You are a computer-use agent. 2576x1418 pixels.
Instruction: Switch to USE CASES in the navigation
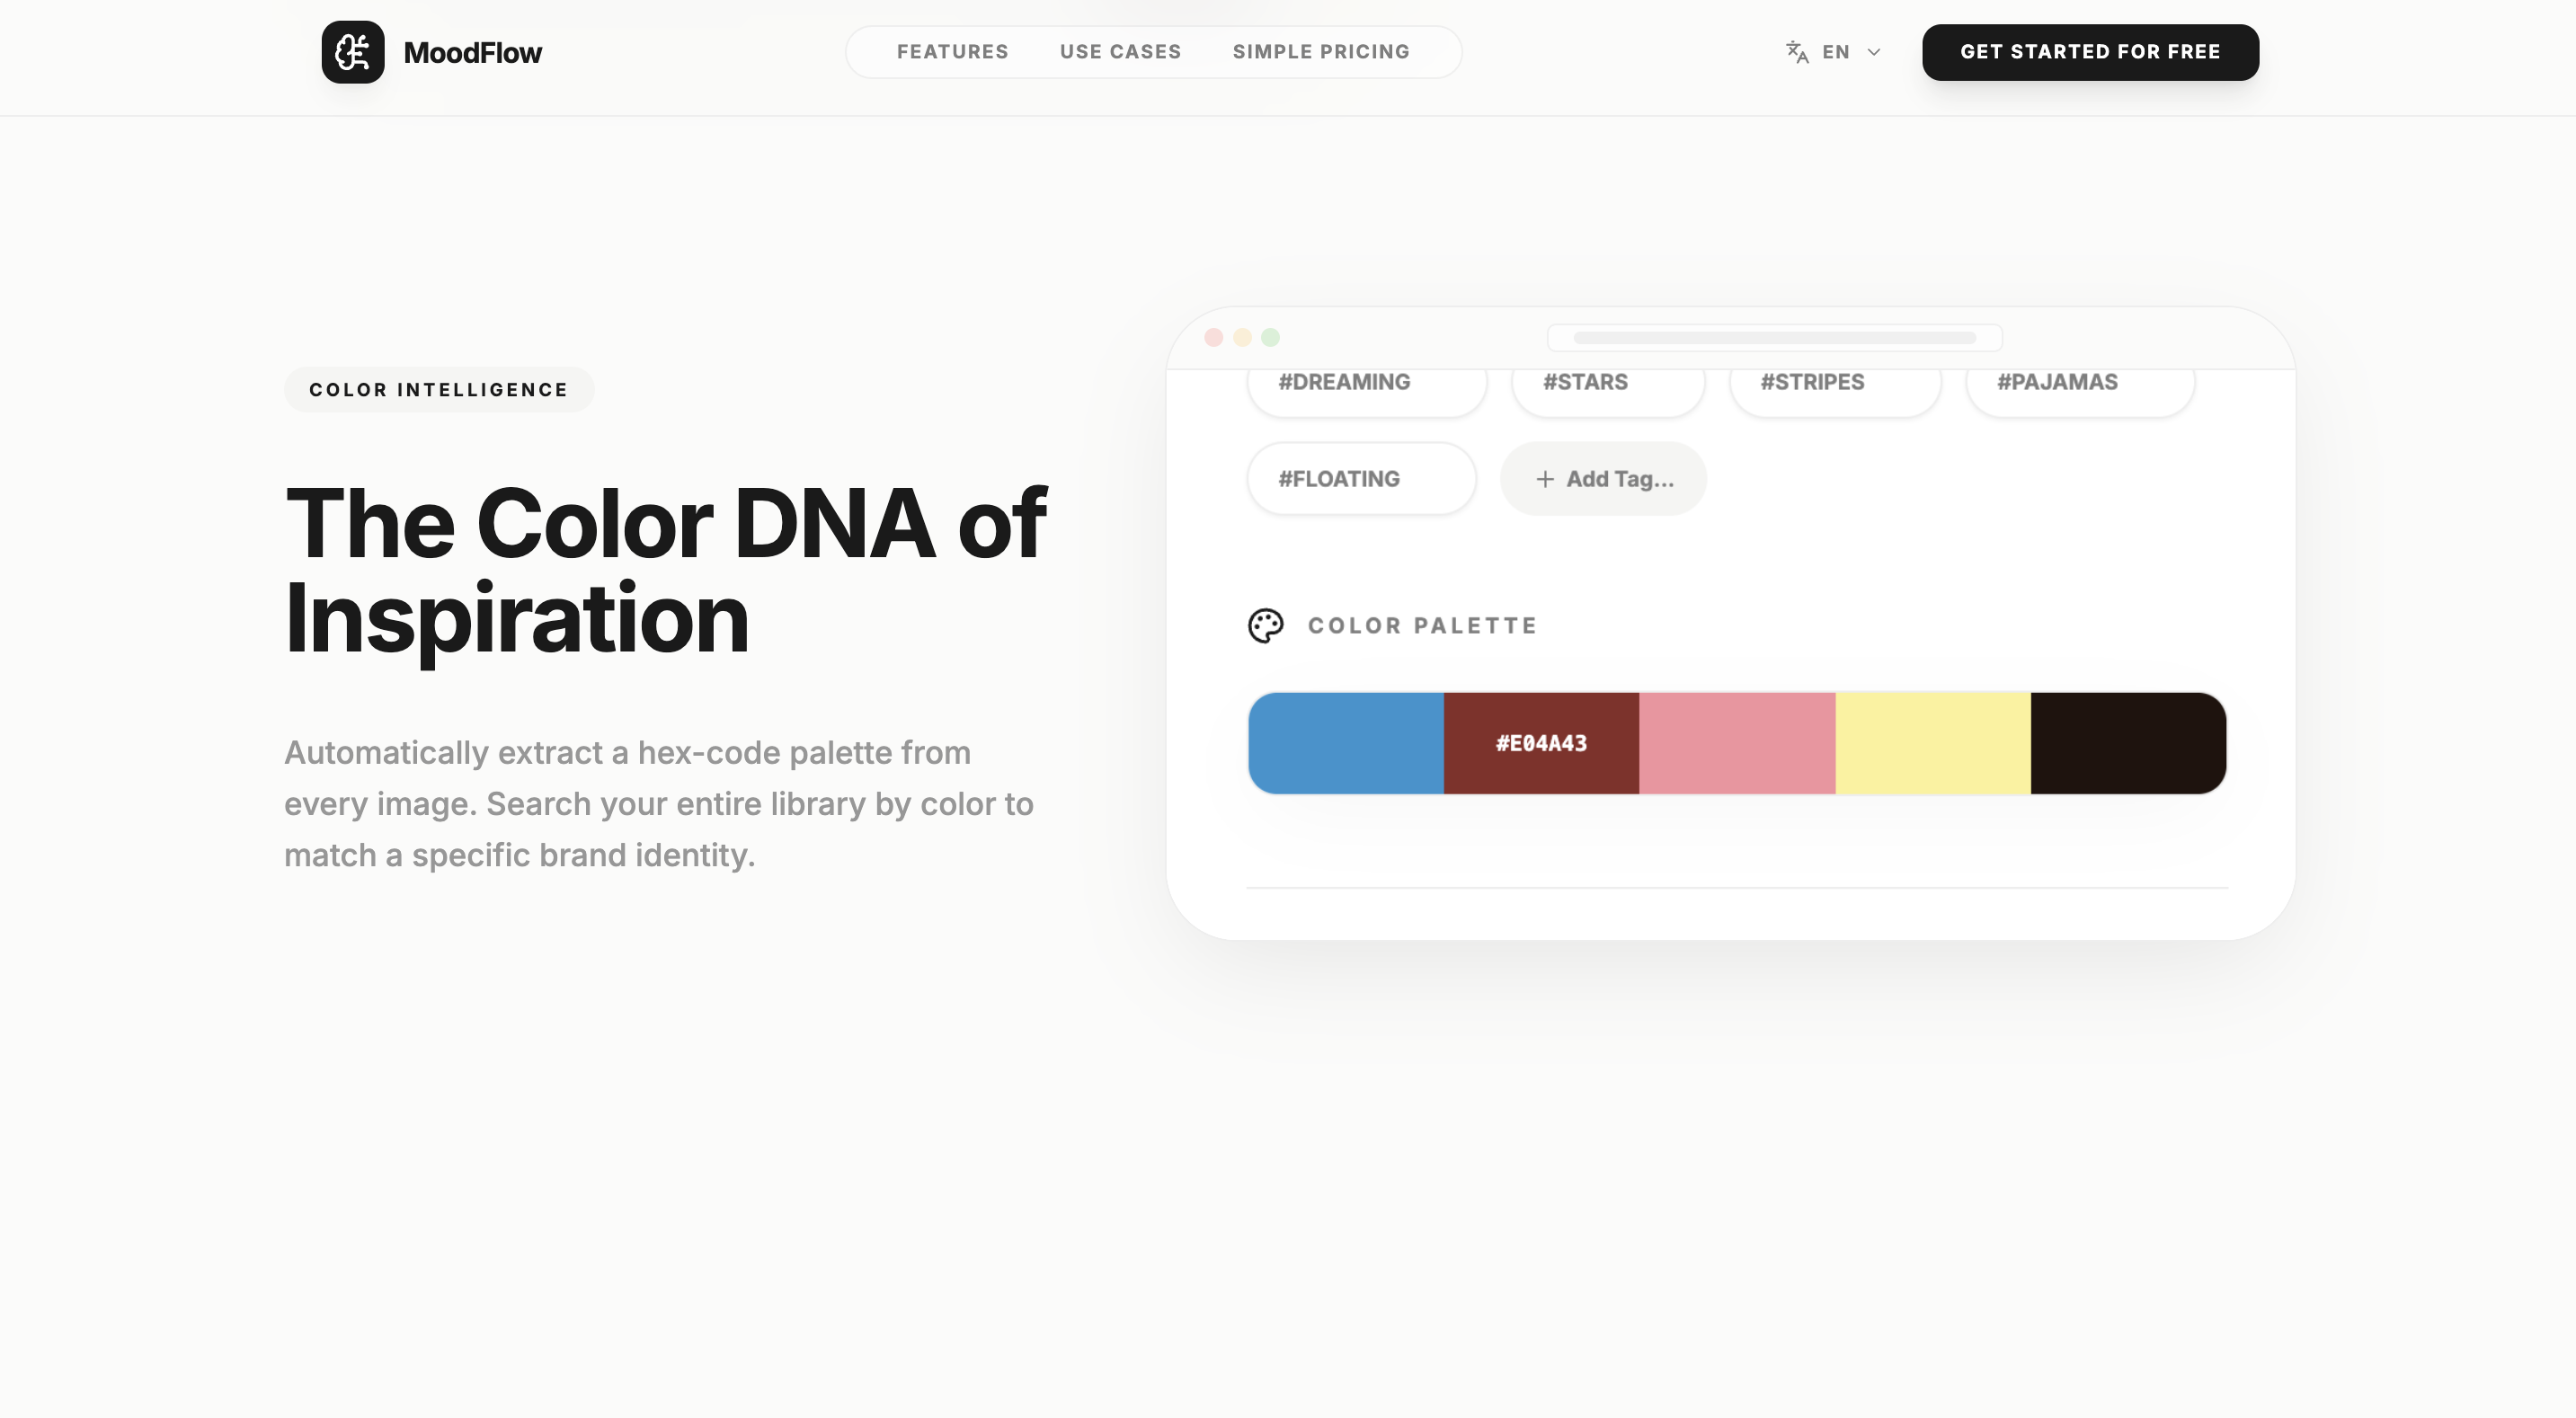tap(1121, 52)
